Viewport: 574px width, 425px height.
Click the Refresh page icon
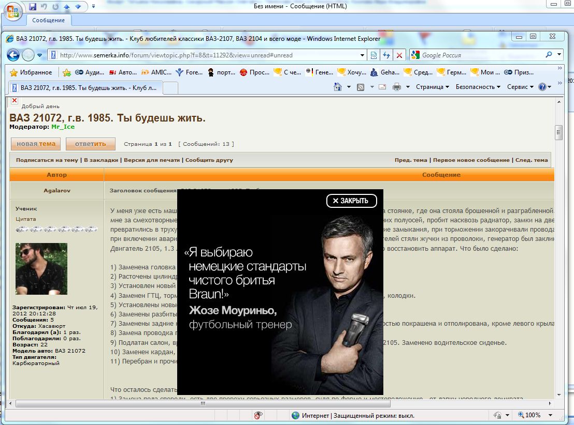386,55
